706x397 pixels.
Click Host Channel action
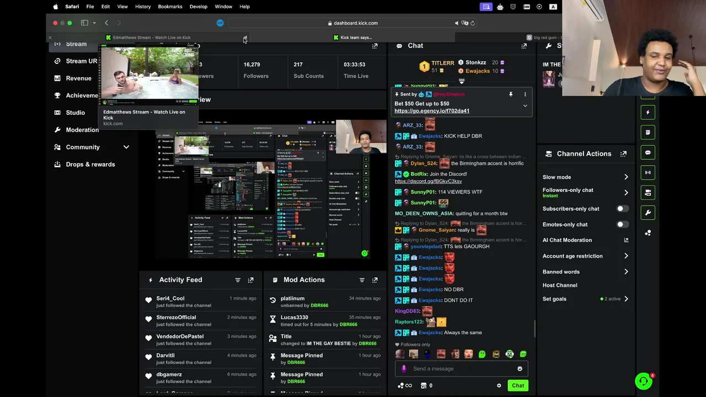tap(560, 286)
